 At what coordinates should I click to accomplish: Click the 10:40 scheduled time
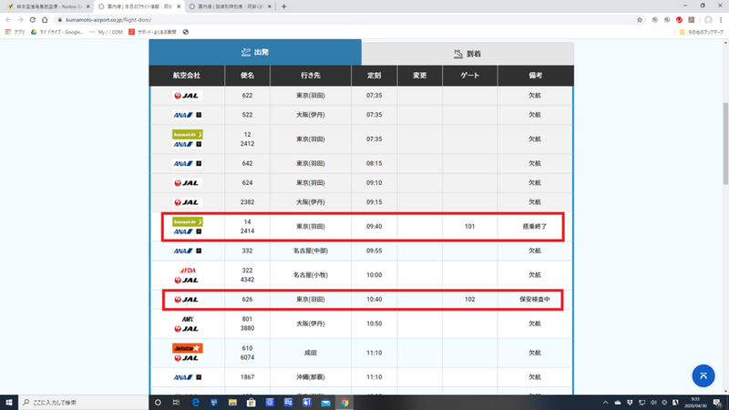point(375,300)
